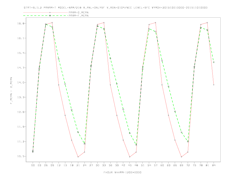
Task: Select red O_MEAN peak marker at hour 57
Action: [x=156, y=23]
